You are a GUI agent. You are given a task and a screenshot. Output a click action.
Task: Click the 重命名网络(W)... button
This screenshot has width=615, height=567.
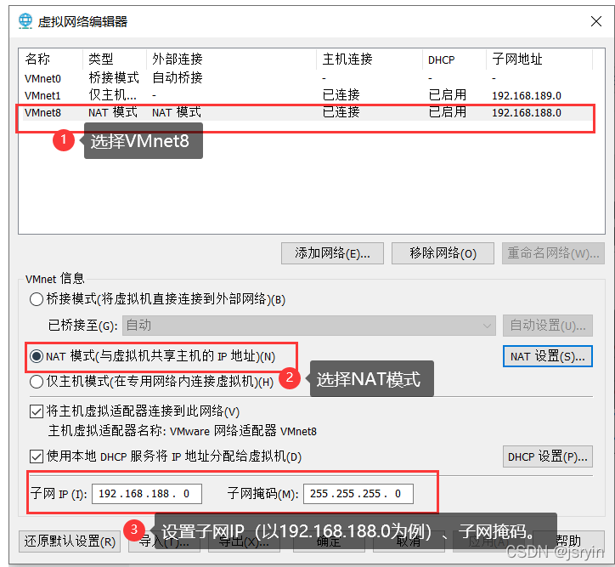[553, 253]
